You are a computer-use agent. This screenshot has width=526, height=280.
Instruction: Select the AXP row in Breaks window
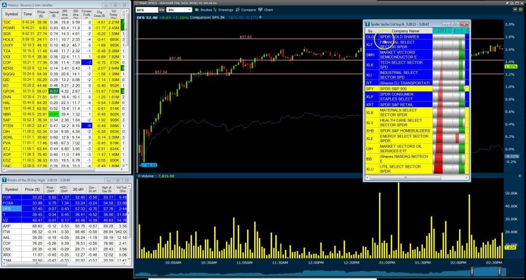point(65,226)
